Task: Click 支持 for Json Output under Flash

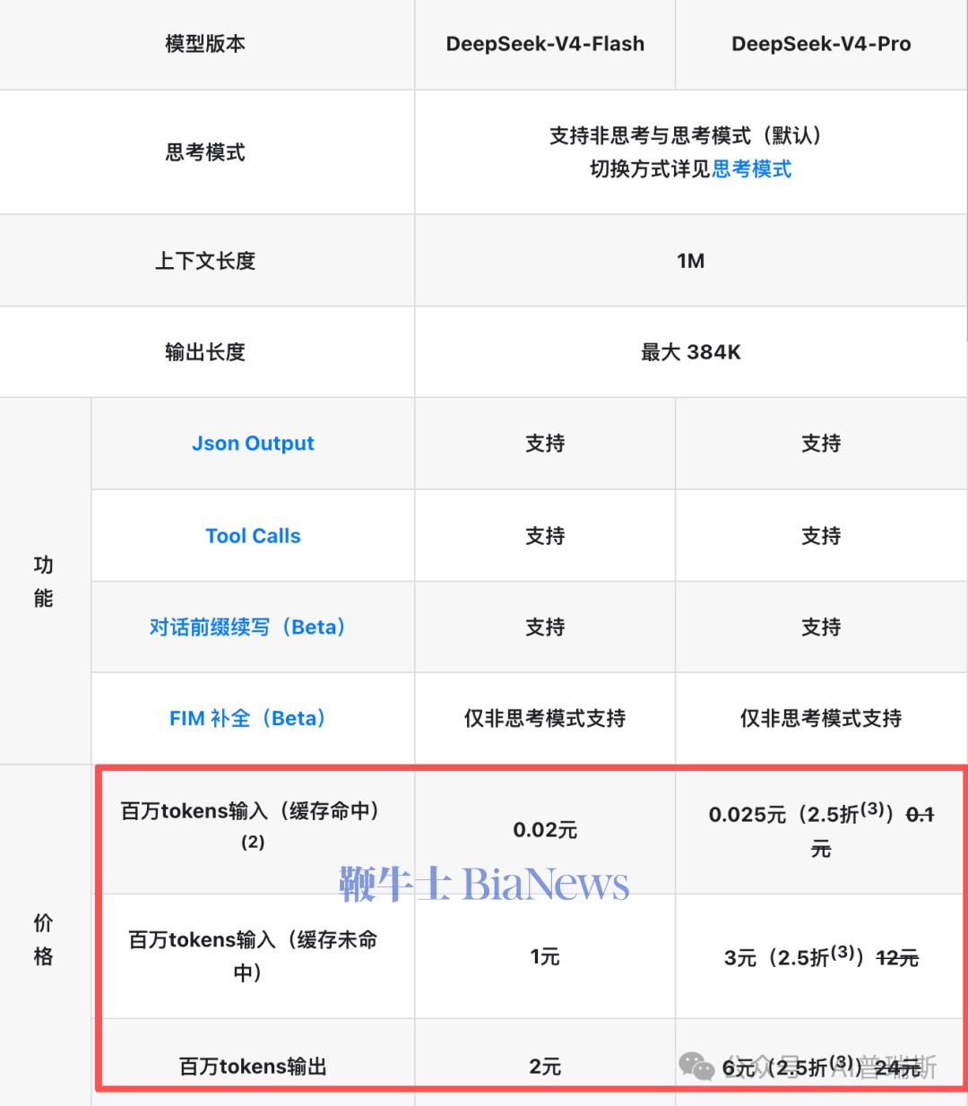Action: (x=545, y=444)
